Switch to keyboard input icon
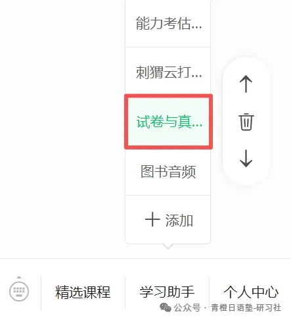291x320 pixels. pos(19,291)
